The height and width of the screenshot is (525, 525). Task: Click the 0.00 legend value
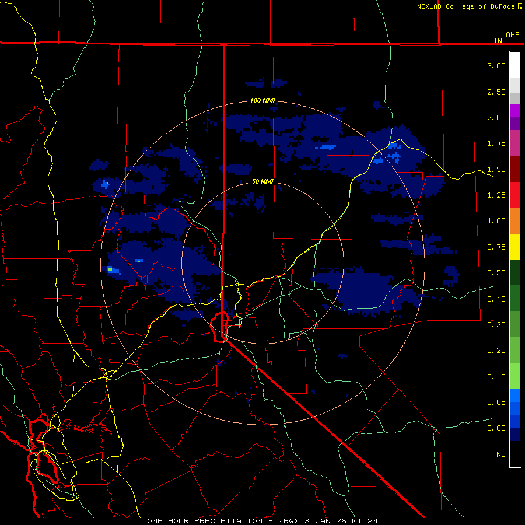point(496,428)
